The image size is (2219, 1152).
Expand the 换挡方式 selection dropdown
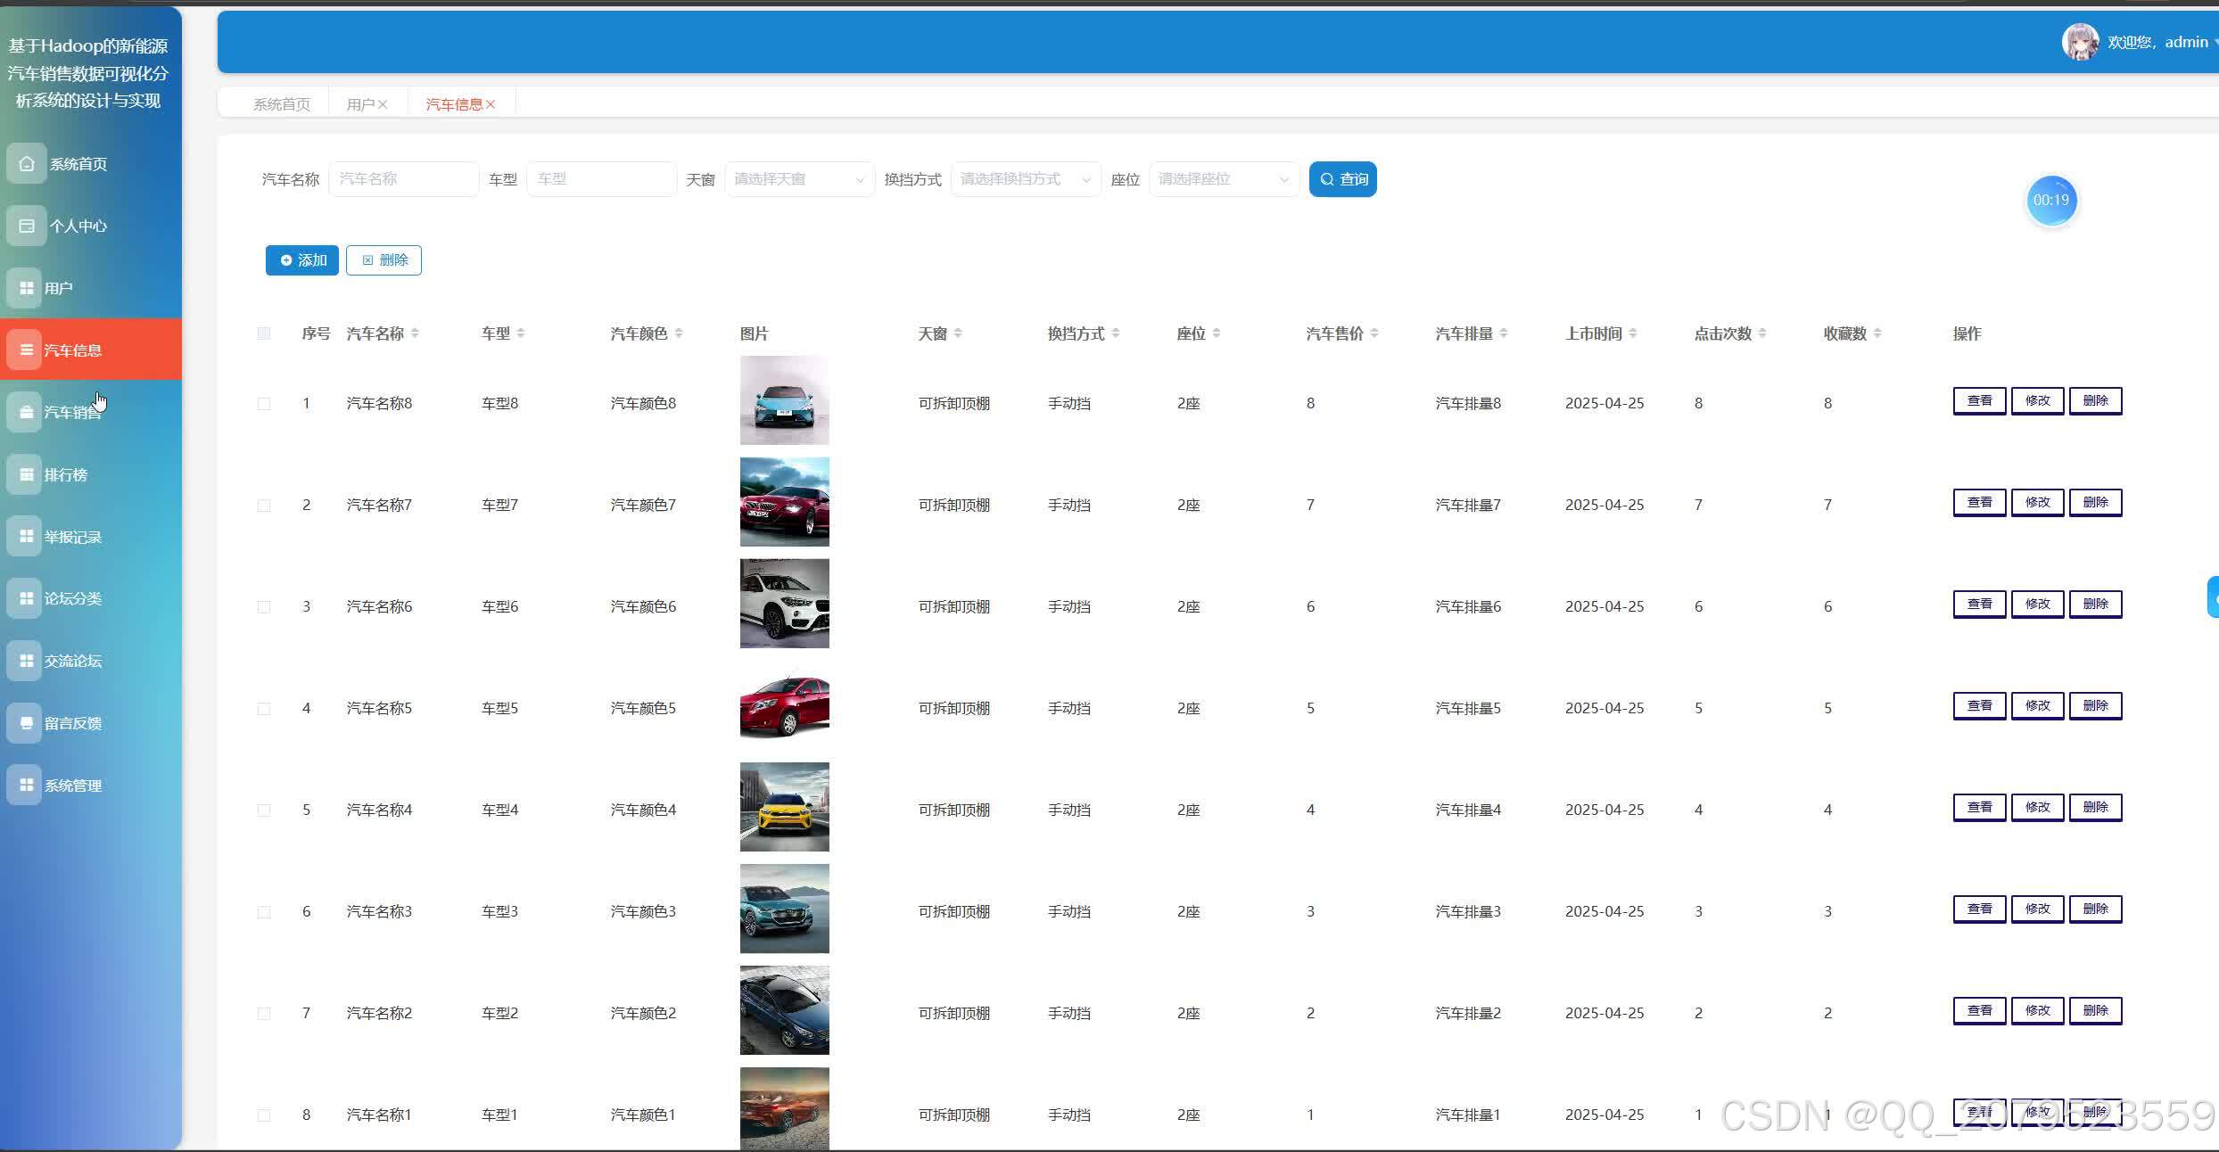(x=1026, y=179)
